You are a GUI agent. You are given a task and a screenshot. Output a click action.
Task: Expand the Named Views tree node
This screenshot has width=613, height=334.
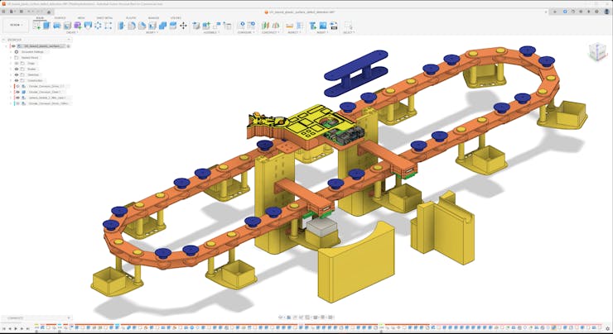point(11,57)
